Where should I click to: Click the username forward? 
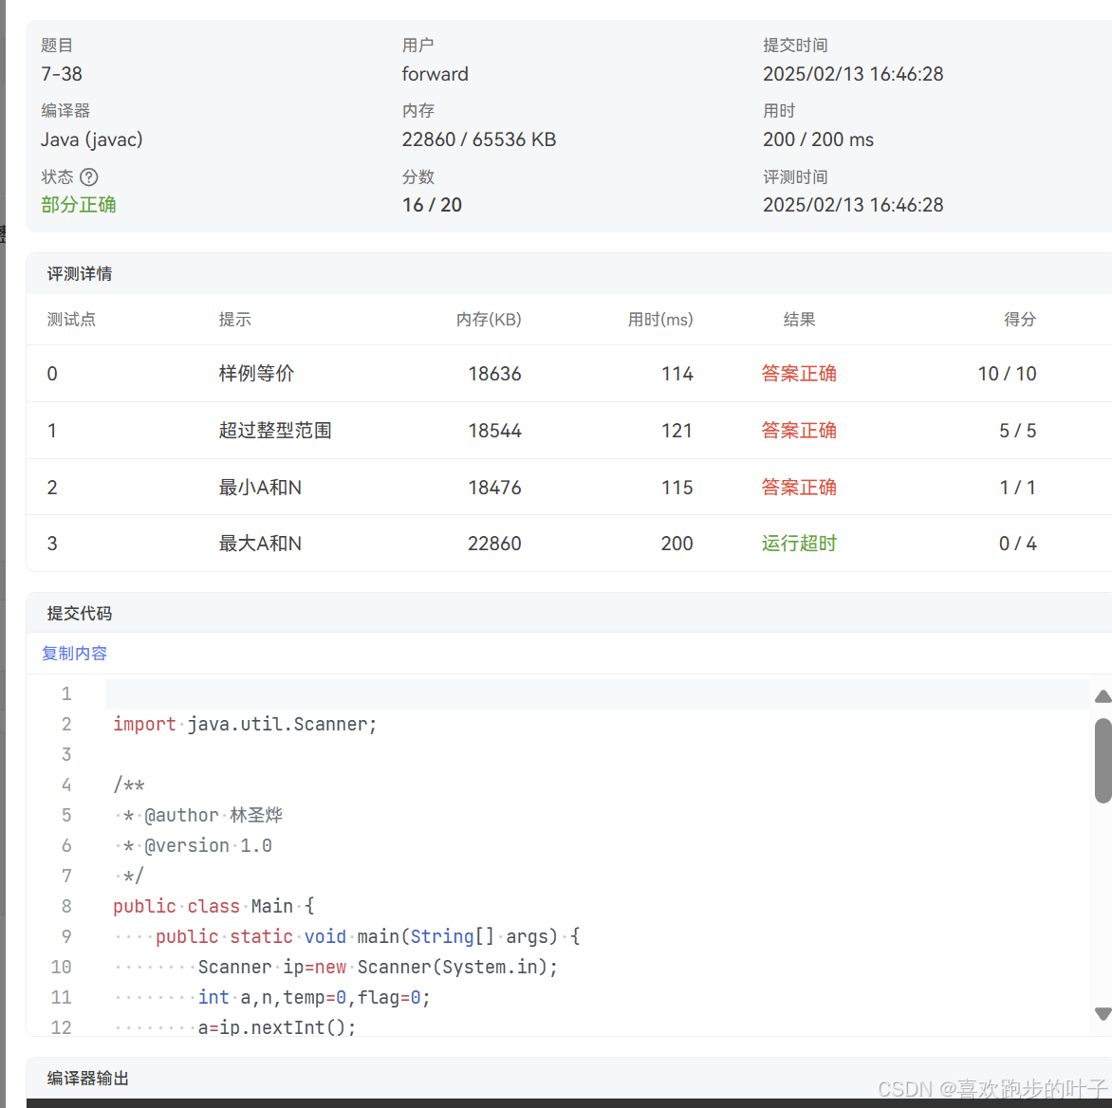(x=435, y=73)
